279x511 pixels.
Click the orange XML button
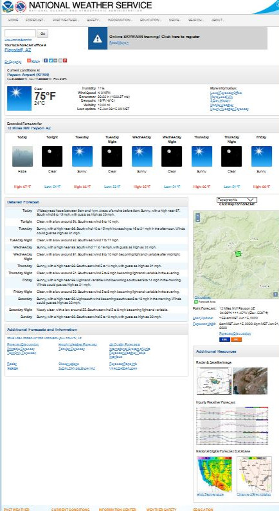pos(236,339)
